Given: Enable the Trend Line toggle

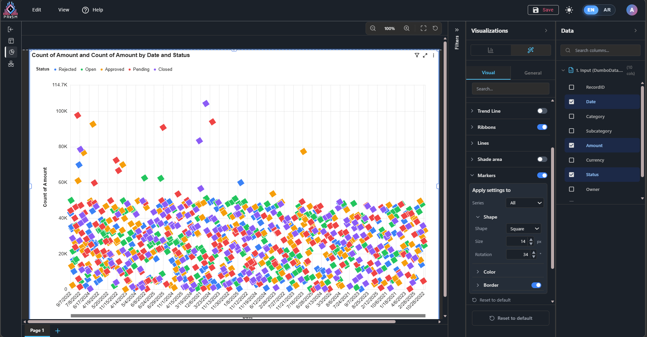Looking at the screenshot, I should pyautogui.click(x=542, y=111).
